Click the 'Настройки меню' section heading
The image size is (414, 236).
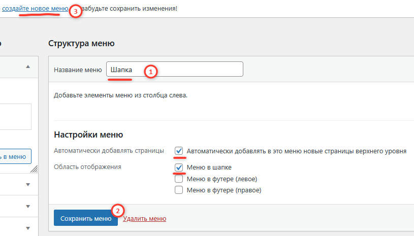pyautogui.click(x=88, y=135)
